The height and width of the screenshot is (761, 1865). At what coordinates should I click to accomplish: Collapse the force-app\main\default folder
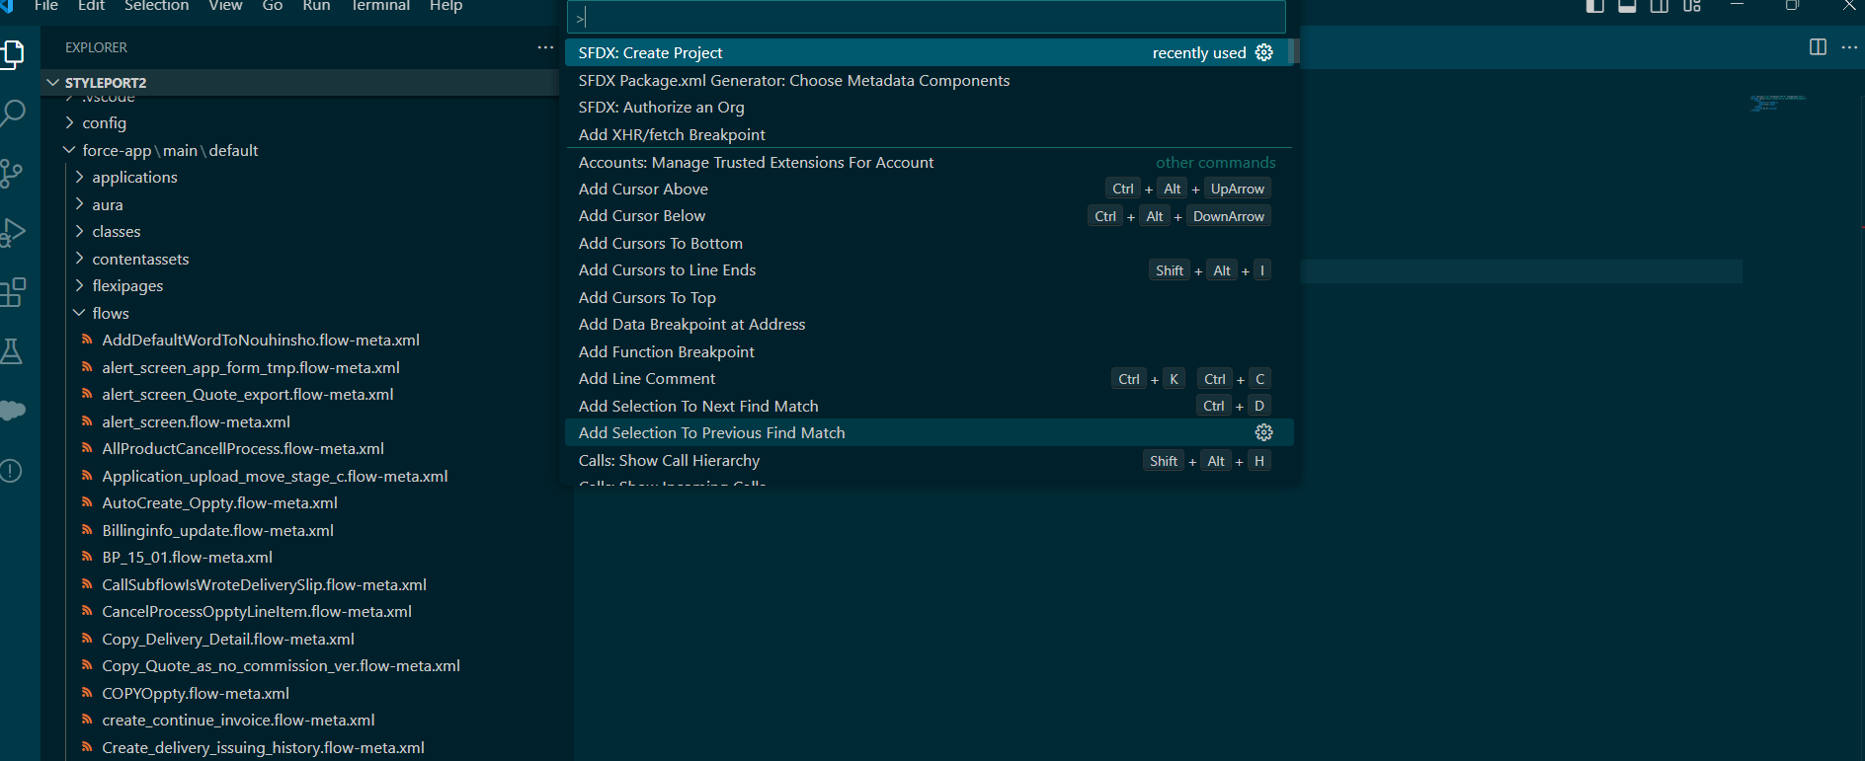coord(300,150)
